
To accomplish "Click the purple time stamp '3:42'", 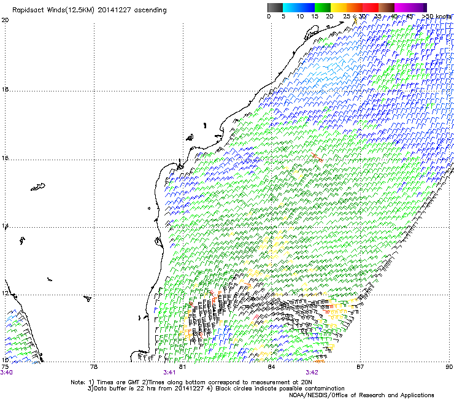I will (x=312, y=373).
